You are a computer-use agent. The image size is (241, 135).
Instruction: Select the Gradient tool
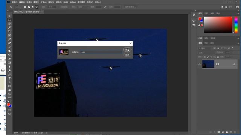(9, 63)
